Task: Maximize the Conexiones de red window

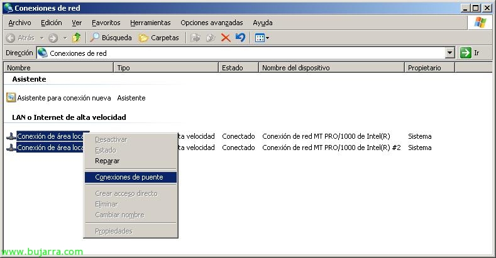Action: [x=475, y=8]
